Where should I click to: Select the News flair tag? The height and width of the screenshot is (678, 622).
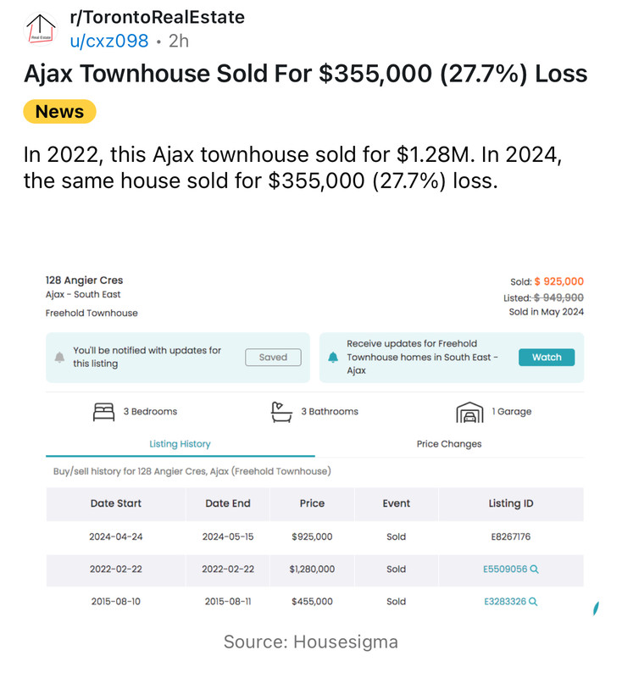tap(59, 112)
